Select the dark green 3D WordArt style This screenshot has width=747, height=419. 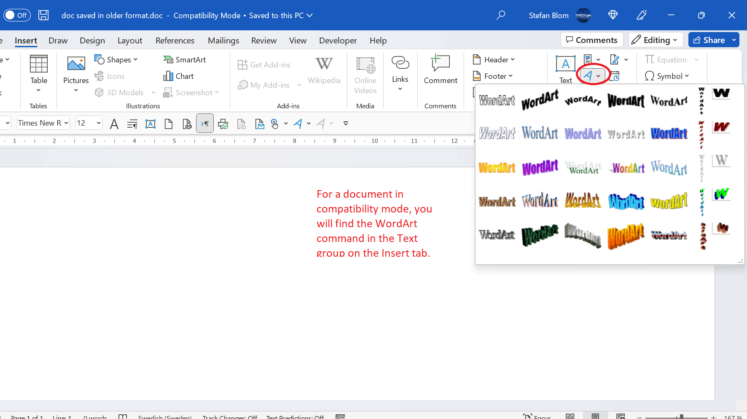540,235
